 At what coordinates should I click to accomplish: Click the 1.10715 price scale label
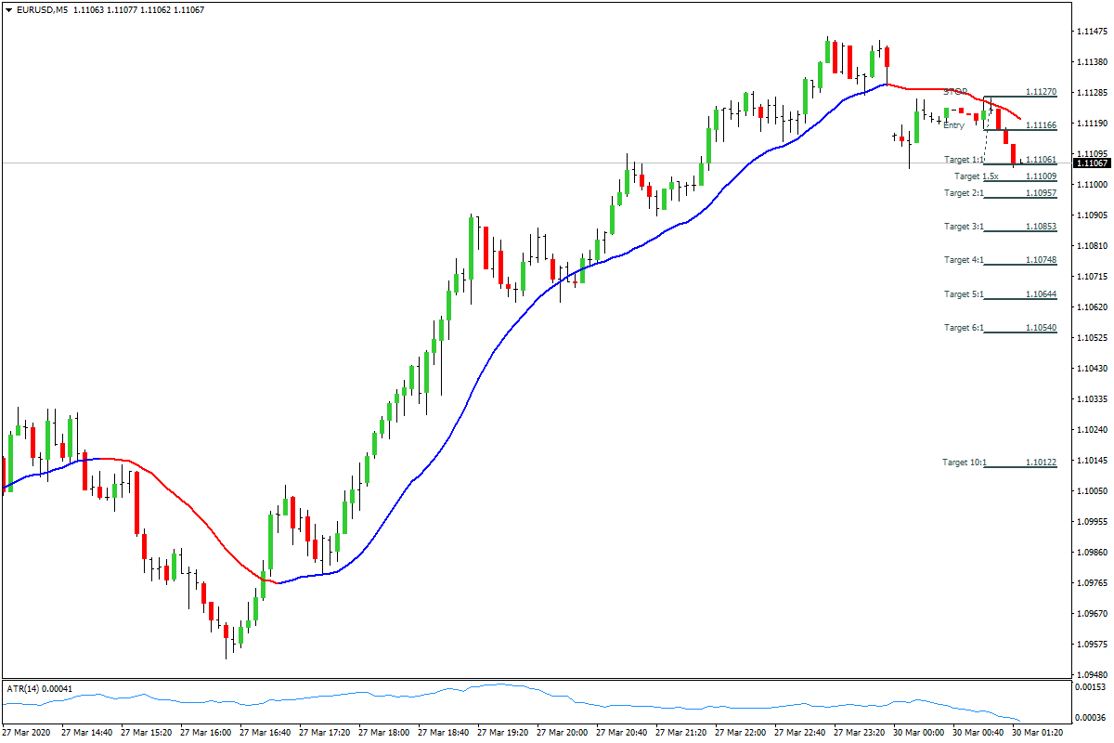[1092, 277]
